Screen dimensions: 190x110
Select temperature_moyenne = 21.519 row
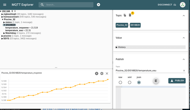pyautogui.click(x=21, y=28)
